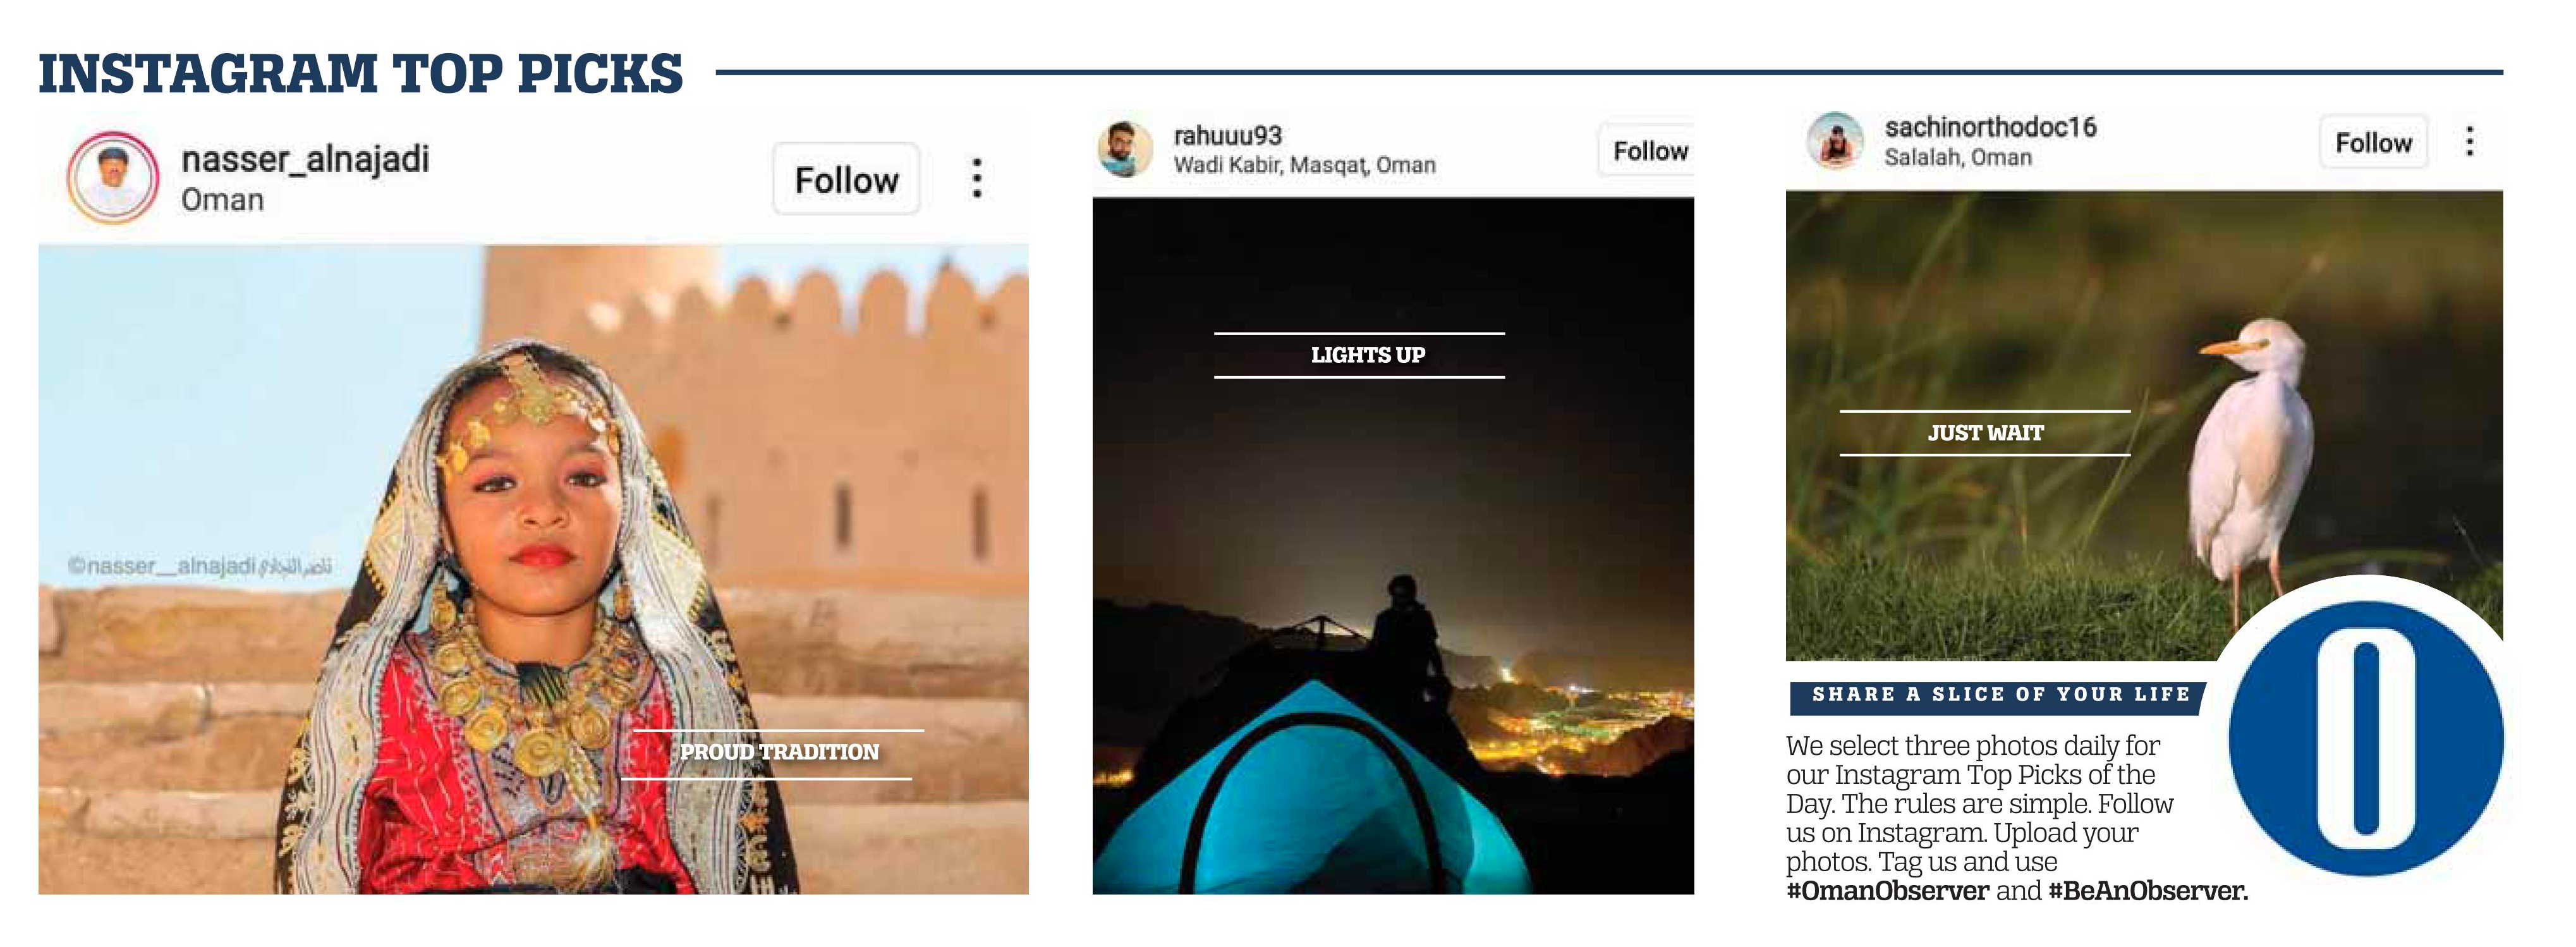This screenshot has width=2576, height=947.
Task: Open Wadi Kabir, Masqat location tag
Action: (1304, 165)
